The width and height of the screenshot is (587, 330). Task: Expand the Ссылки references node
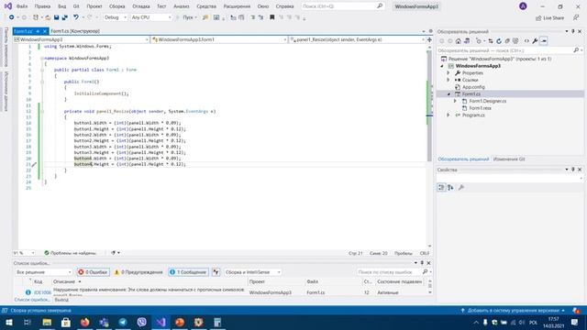click(x=449, y=80)
